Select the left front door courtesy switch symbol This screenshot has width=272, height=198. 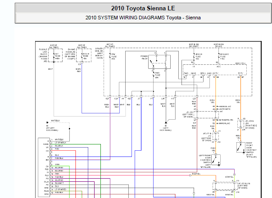click(216, 160)
